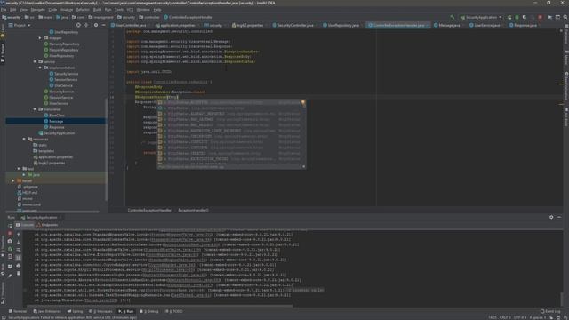Open the File menu
This screenshot has height=320, width=569.
[4, 10]
